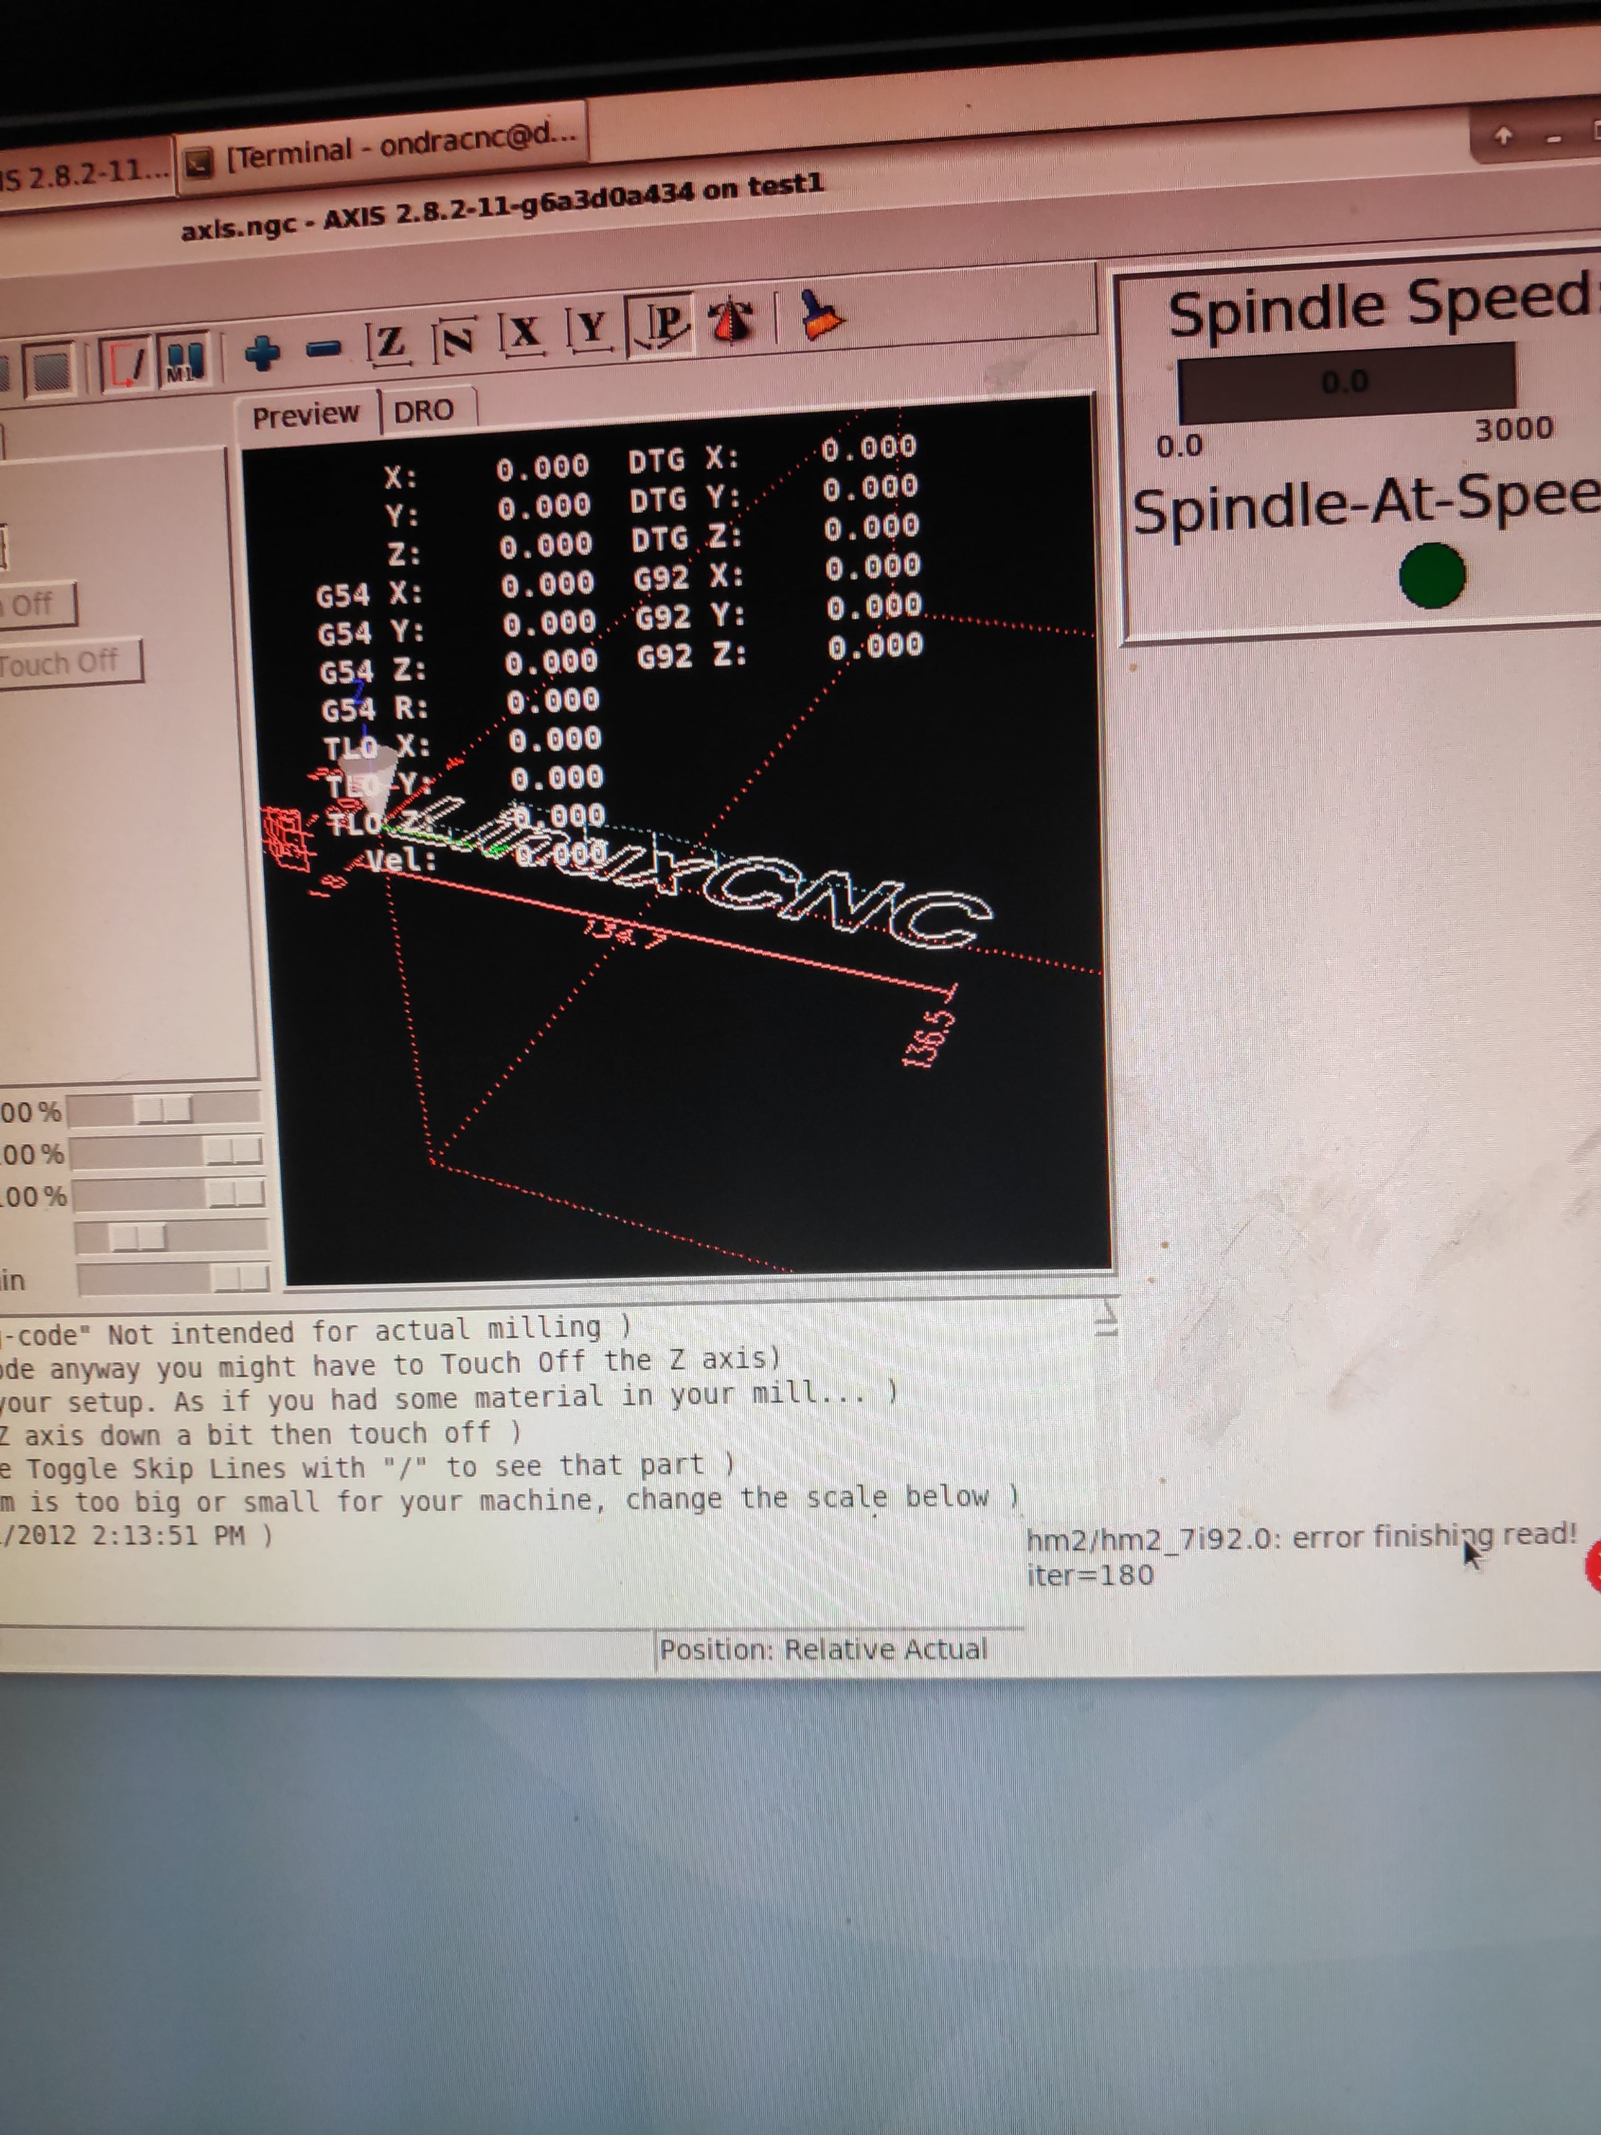Select the Y front view icon
This screenshot has width=1601, height=2135.
(x=590, y=330)
